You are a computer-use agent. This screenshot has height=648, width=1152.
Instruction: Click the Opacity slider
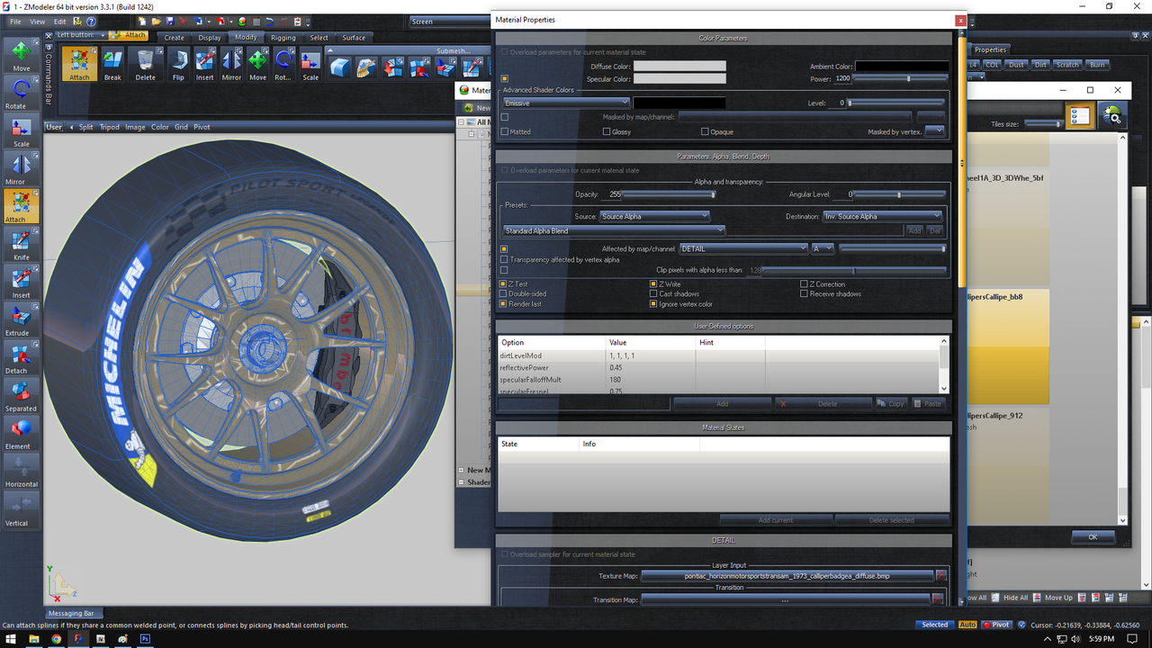670,194
